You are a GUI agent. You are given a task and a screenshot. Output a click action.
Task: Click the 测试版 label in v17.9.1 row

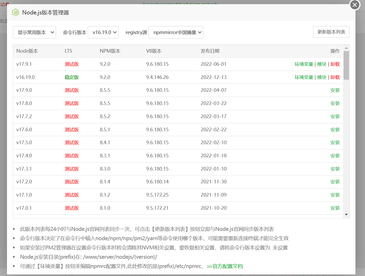pyautogui.click(x=72, y=64)
